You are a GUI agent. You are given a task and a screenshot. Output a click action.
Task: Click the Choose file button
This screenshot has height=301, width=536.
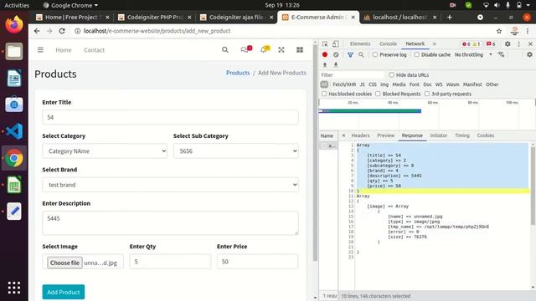pyautogui.click(x=64, y=263)
